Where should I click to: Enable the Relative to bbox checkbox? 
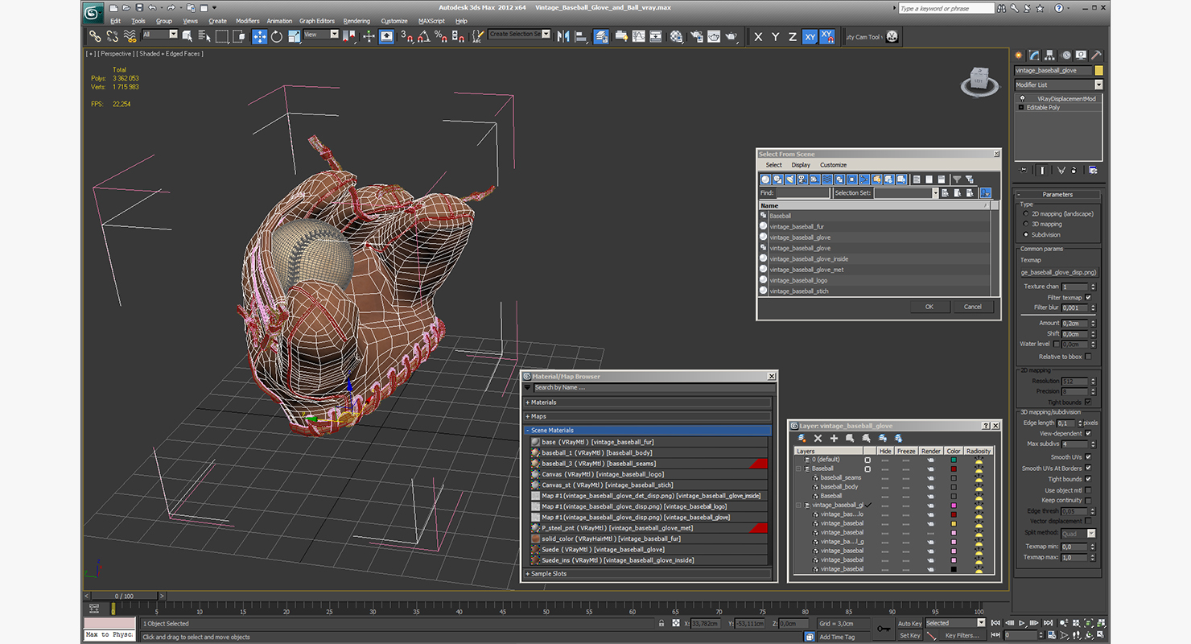pyautogui.click(x=1088, y=357)
